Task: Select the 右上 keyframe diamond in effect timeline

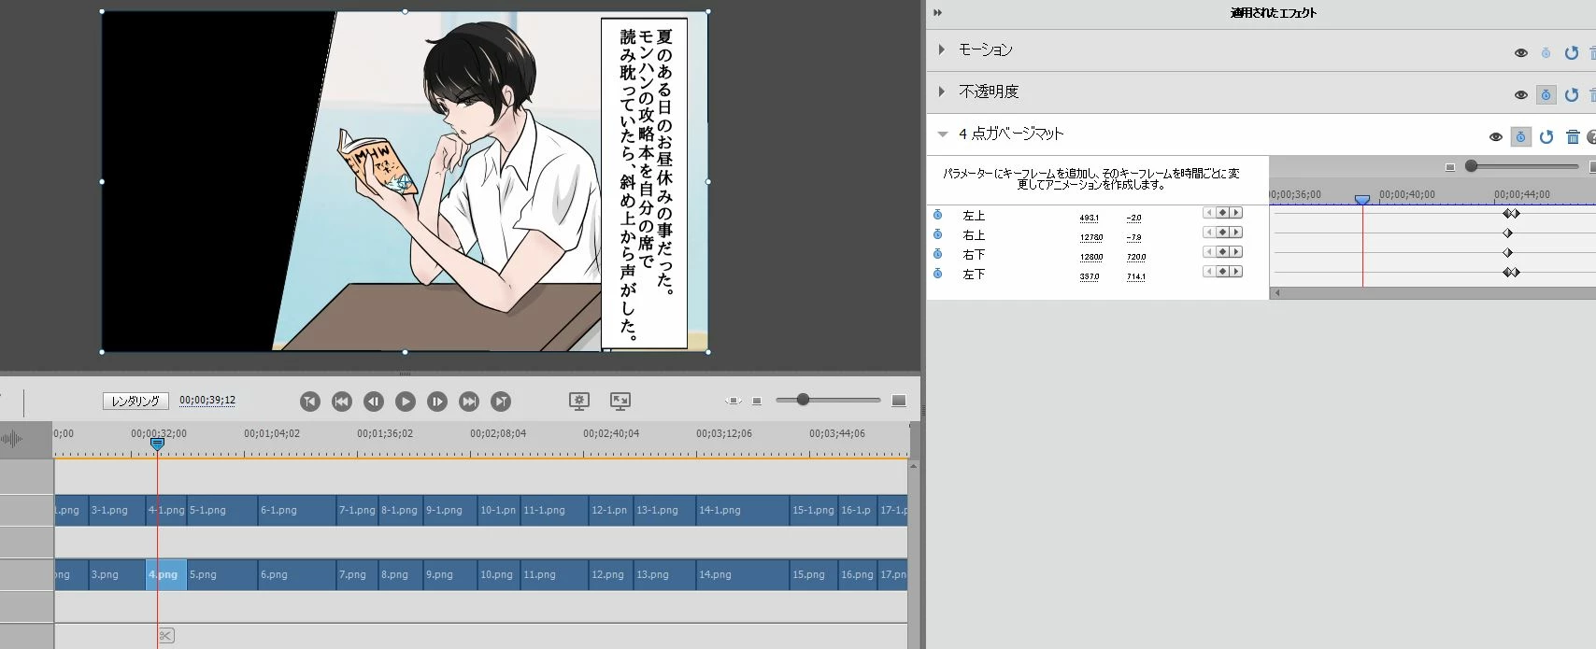Action: tap(1507, 233)
